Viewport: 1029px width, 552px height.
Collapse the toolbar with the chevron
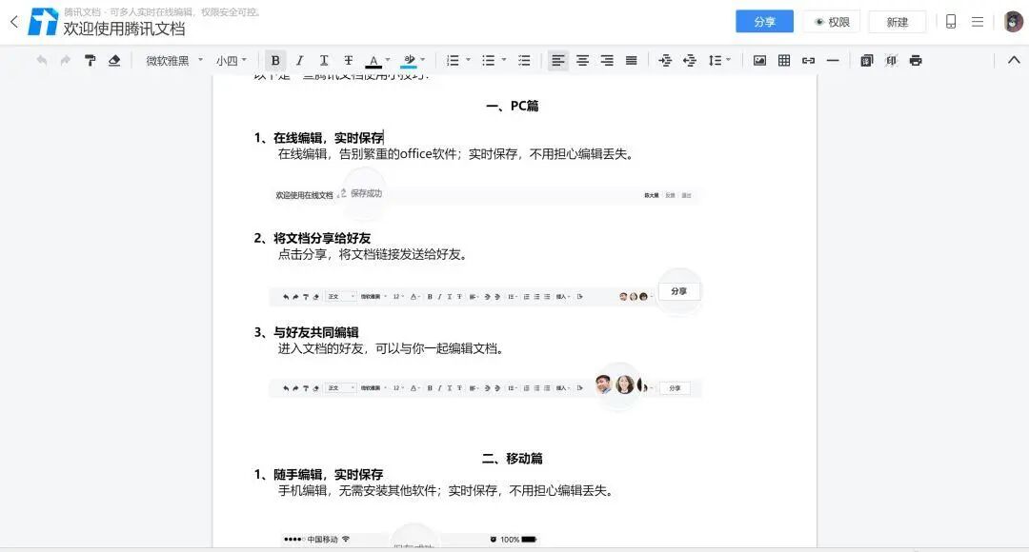1014,60
